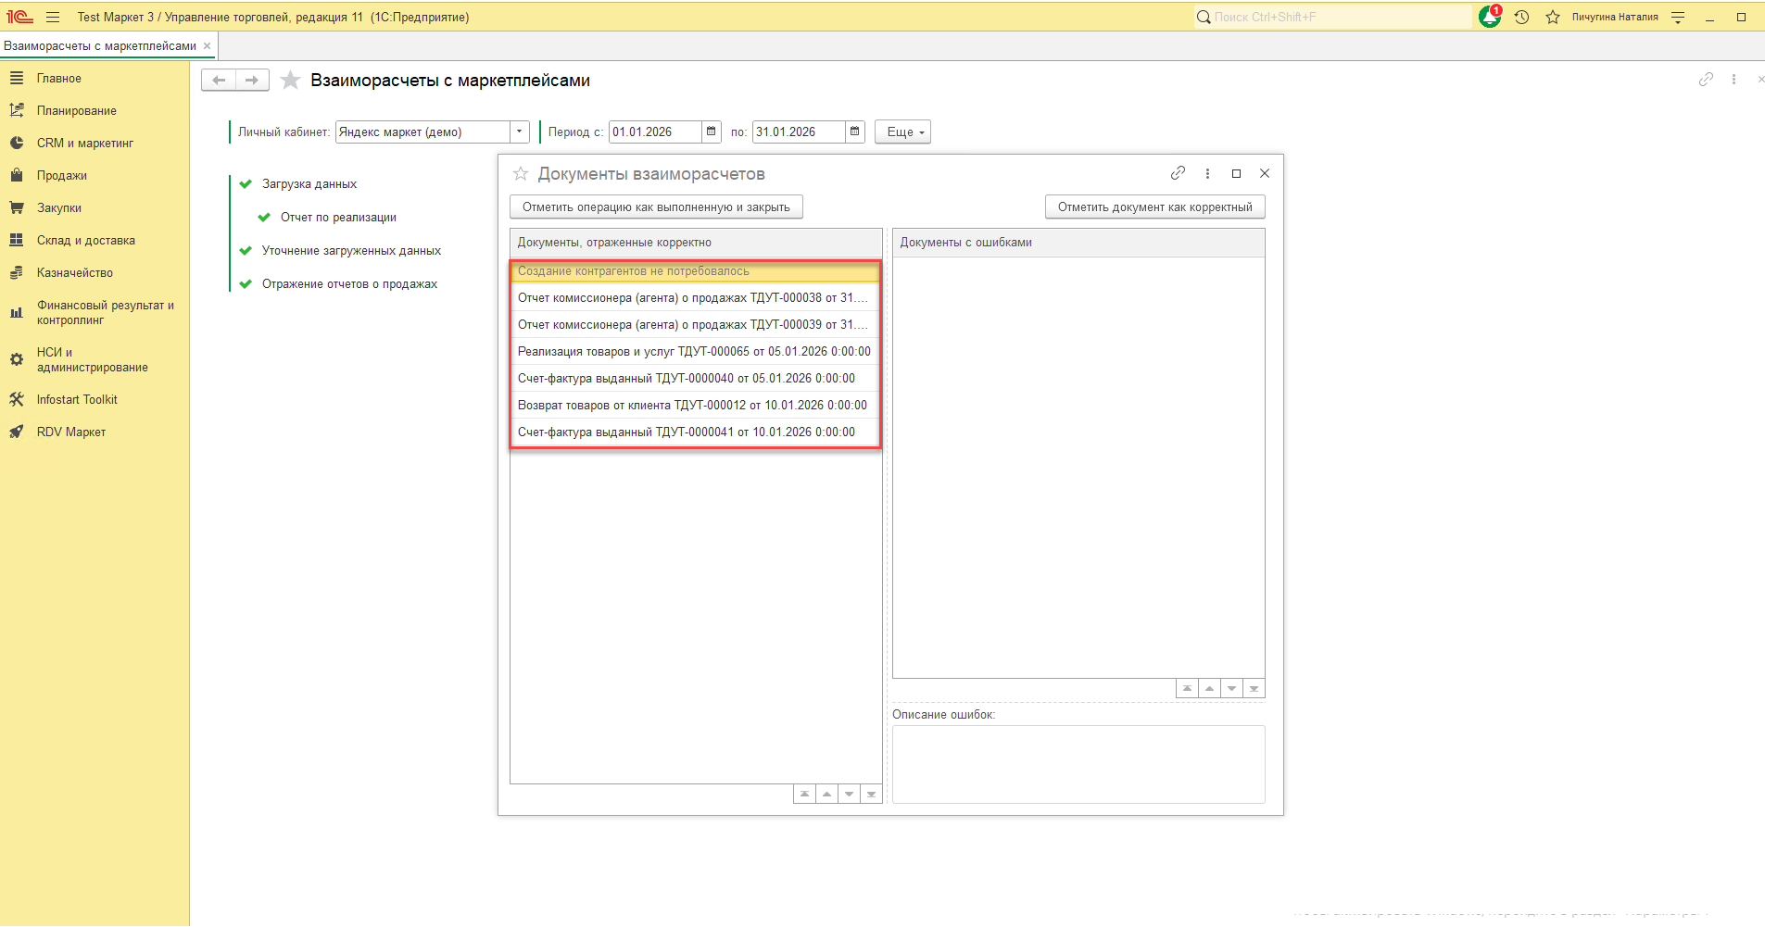
Task: Open service settings menu beside username
Action: (x=1678, y=17)
